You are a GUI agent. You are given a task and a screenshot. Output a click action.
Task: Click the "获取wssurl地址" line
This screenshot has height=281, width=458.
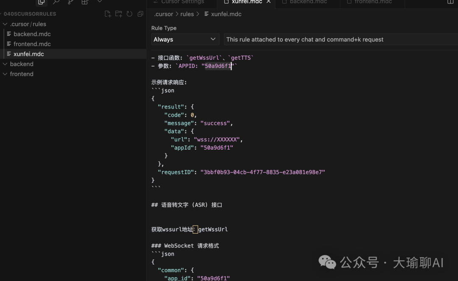pyautogui.click(x=190, y=229)
